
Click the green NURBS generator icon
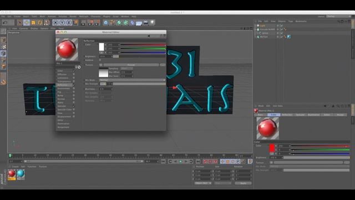click(x=119, y=22)
